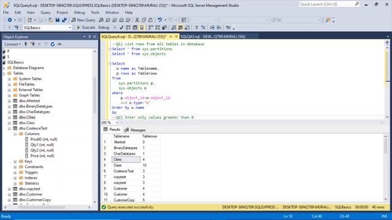Click the Save icon in the toolbar
The width and height of the screenshot is (392, 220).
tap(58, 20)
